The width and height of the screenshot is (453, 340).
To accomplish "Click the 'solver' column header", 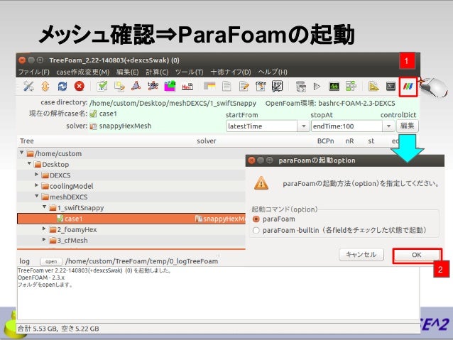I will point(207,141).
